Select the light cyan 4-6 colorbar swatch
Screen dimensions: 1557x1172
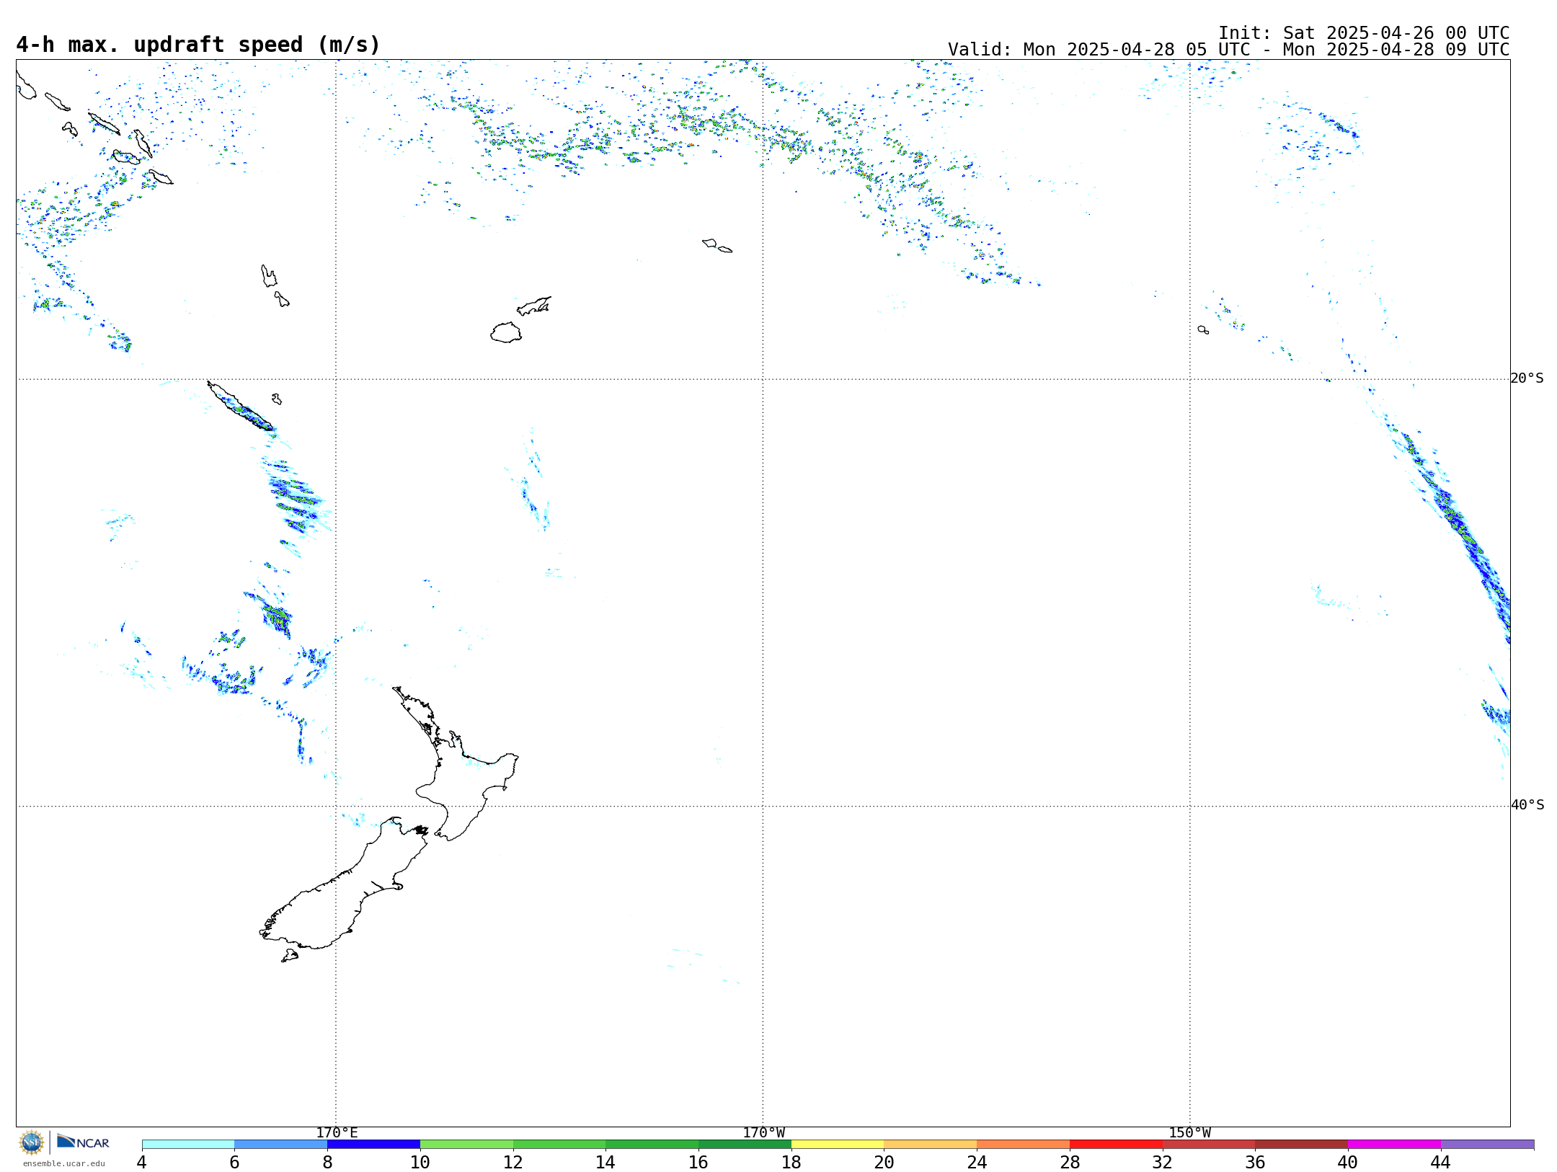pyautogui.click(x=188, y=1144)
